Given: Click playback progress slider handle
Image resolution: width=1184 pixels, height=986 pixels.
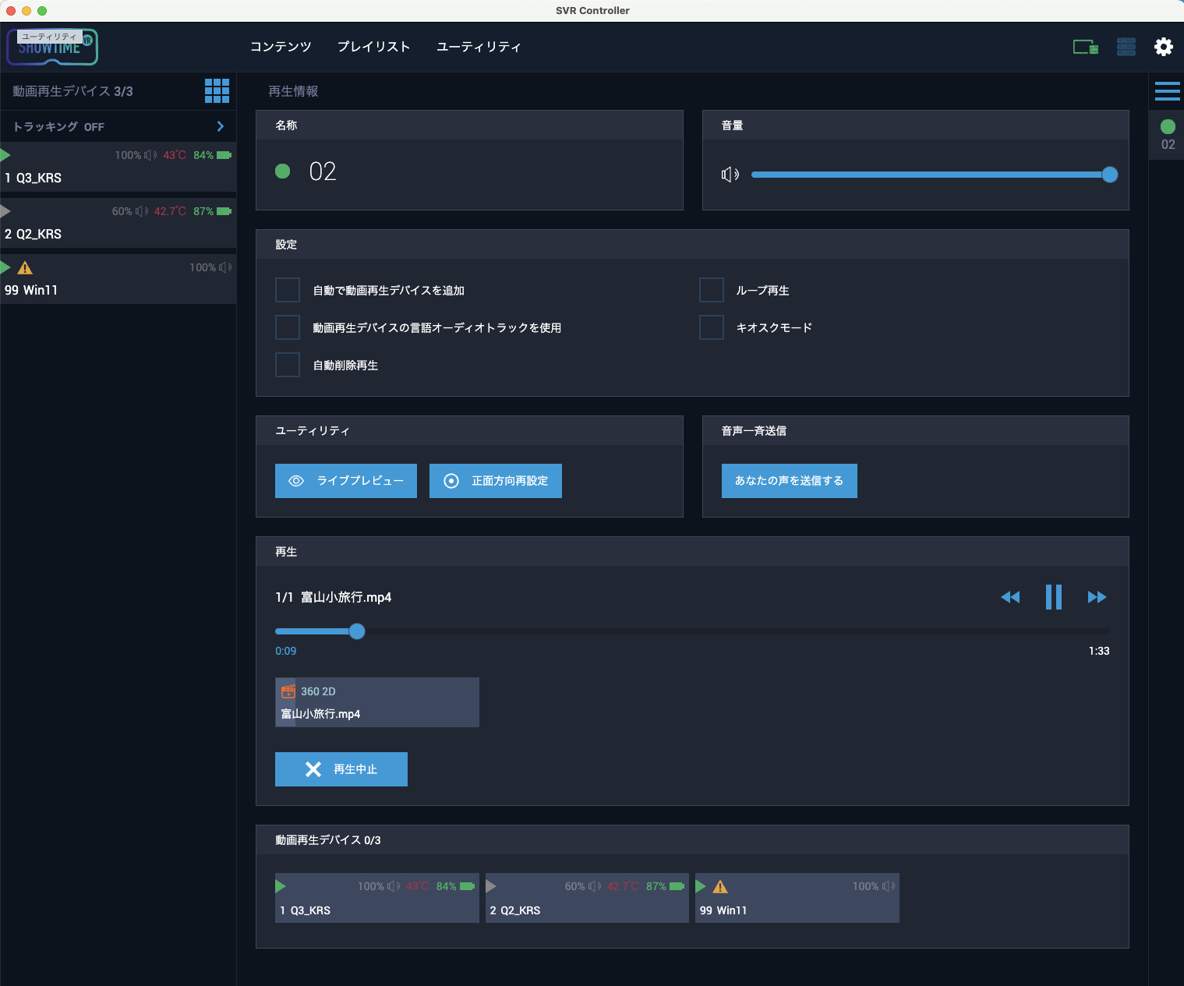Looking at the screenshot, I should coord(357,631).
